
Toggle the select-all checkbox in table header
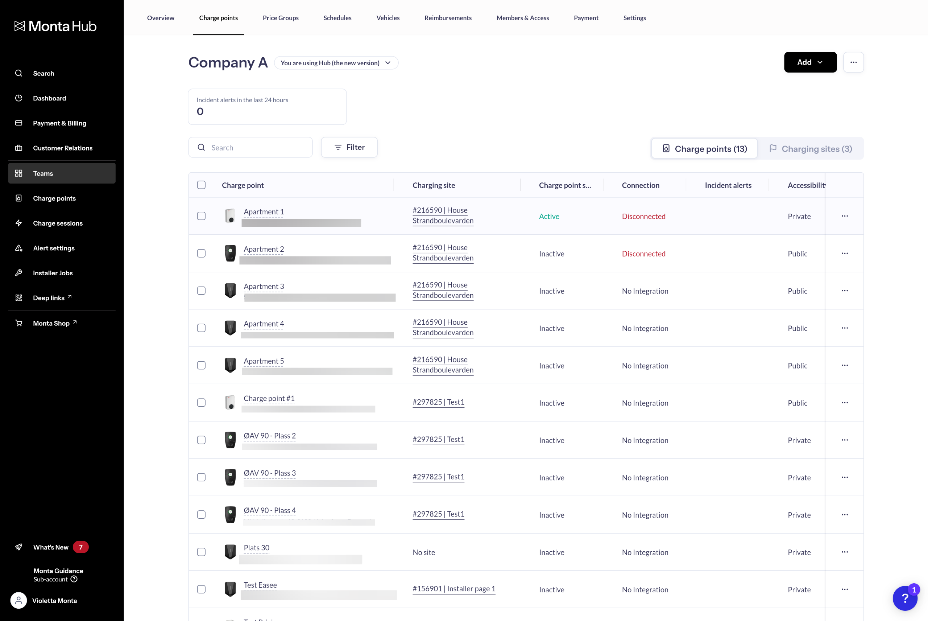tap(202, 185)
